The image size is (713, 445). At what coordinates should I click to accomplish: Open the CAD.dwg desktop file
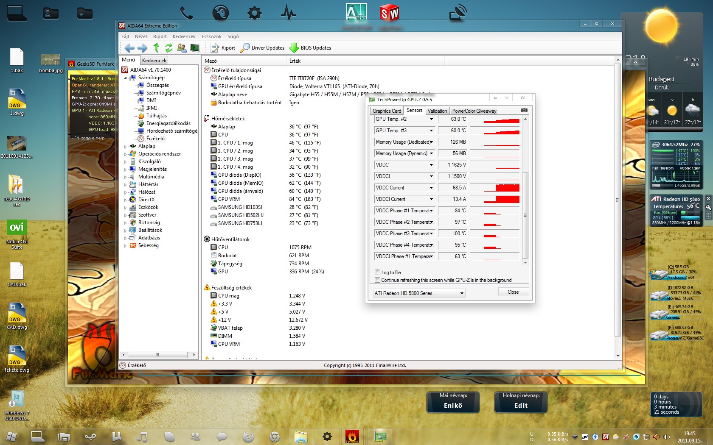tap(17, 316)
